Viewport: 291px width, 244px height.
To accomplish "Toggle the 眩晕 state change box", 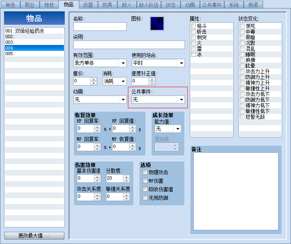I will [242, 66].
